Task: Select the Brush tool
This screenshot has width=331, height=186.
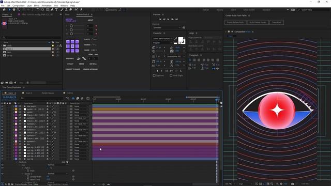Action: pyautogui.click(x=62, y=10)
